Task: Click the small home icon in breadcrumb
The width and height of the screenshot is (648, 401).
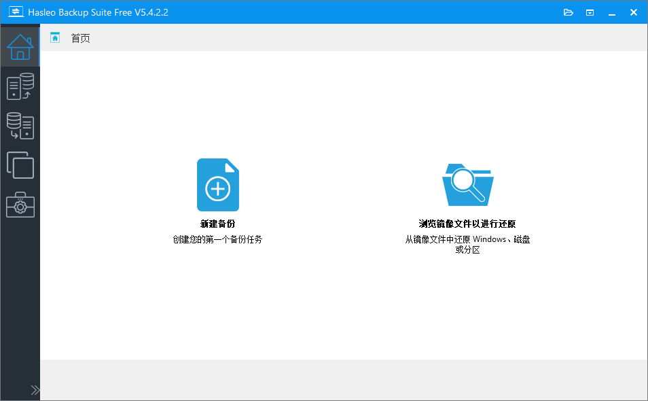Action: point(55,38)
